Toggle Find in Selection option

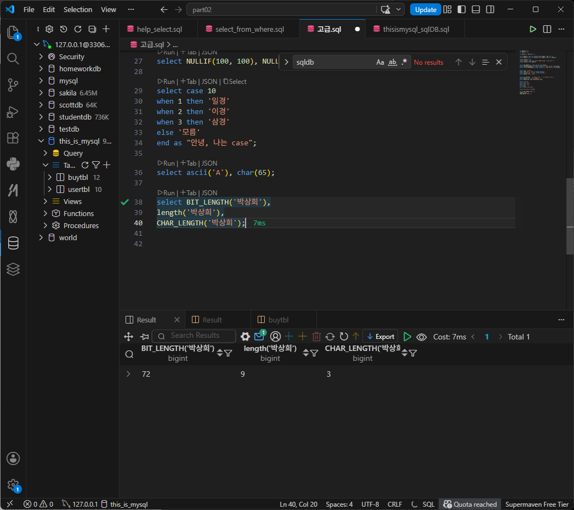point(485,62)
